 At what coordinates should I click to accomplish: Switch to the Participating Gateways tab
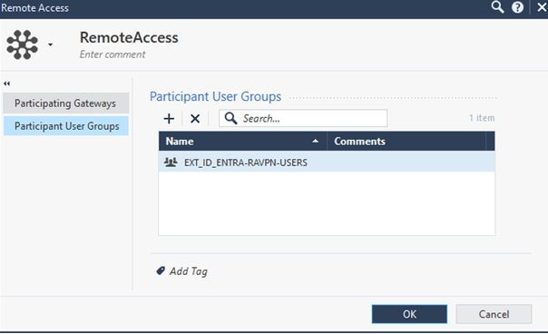click(66, 103)
